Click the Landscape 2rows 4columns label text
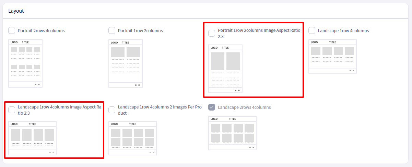The height and width of the screenshot is (167, 412). (244, 107)
